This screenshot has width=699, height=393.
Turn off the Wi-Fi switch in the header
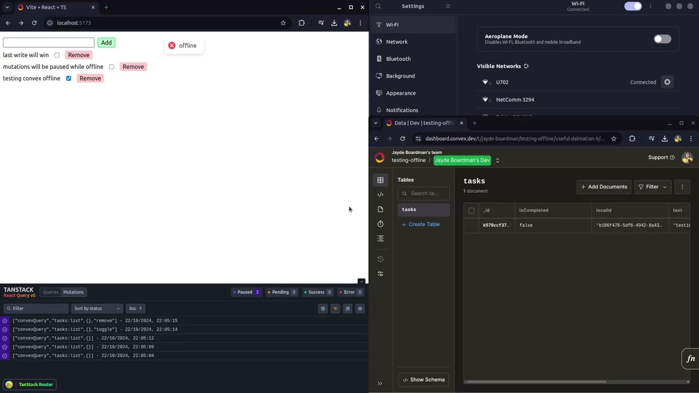pyautogui.click(x=633, y=7)
